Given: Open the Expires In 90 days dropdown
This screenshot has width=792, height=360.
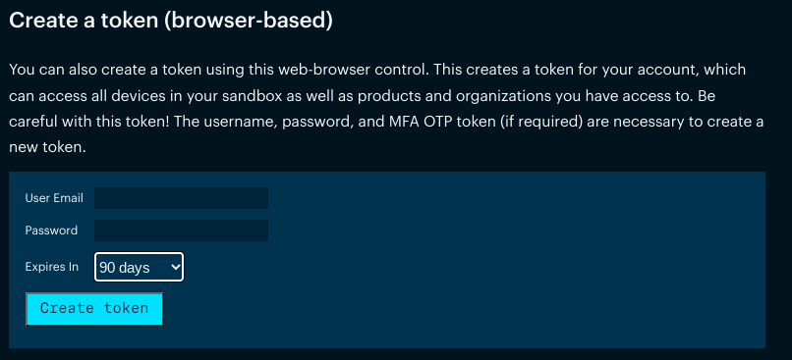Looking at the screenshot, I should (139, 267).
